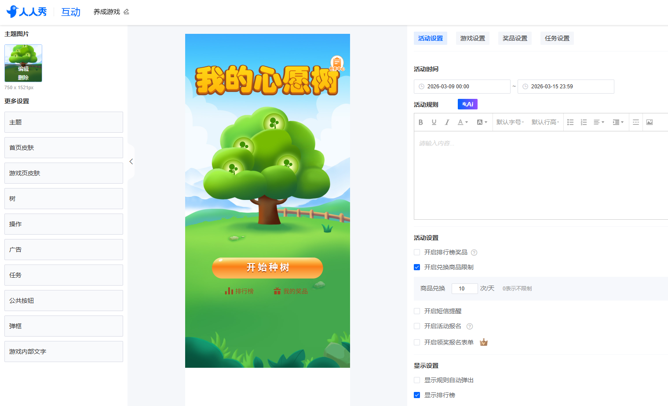Viewport: 668px width, 406px height.
Task: Click the pencil icon beside 养成游戏
Action: point(127,12)
